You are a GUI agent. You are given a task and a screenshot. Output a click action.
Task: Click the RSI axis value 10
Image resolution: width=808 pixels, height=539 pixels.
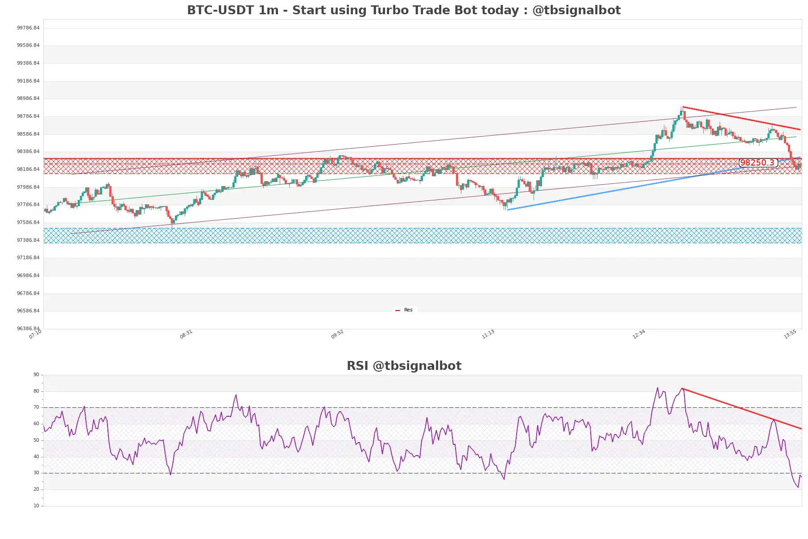pyautogui.click(x=37, y=506)
